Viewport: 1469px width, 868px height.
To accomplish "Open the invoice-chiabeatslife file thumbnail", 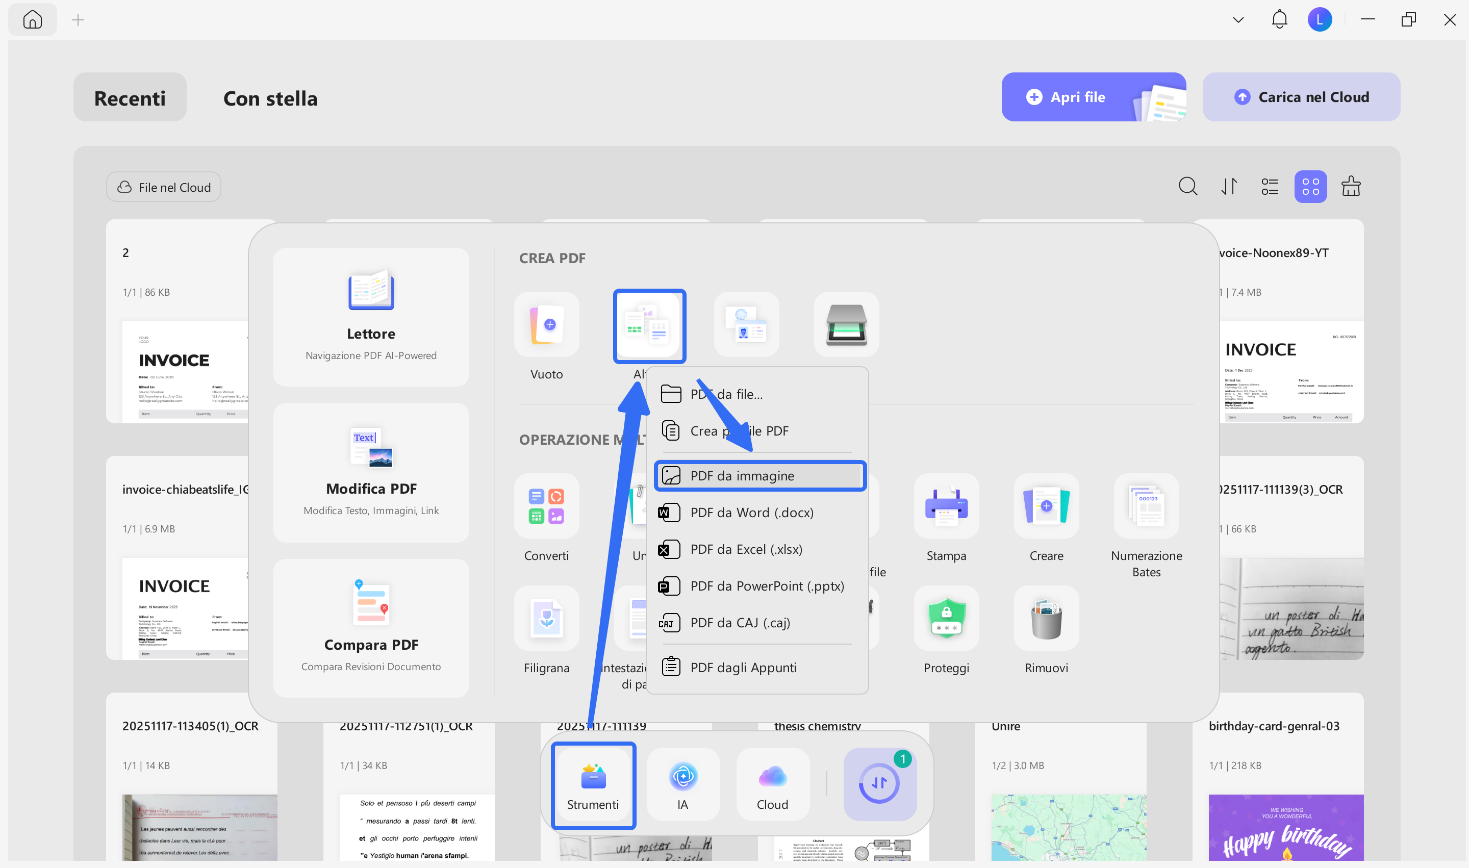I will coord(185,608).
